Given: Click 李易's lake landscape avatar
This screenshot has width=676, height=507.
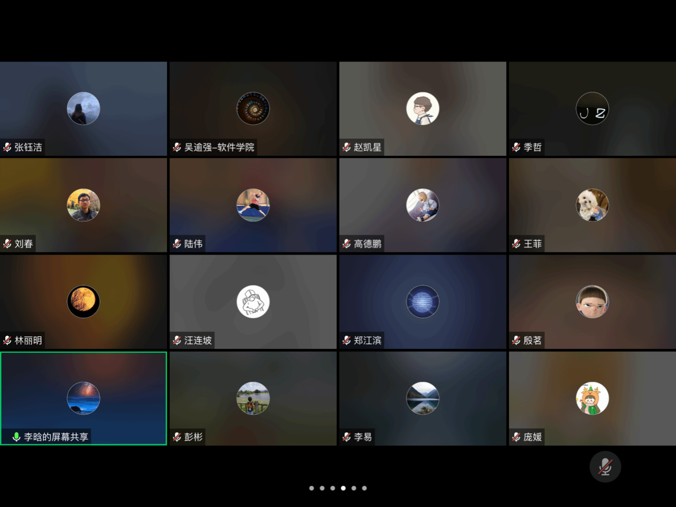Looking at the screenshot, I should (x=422, y=398).
